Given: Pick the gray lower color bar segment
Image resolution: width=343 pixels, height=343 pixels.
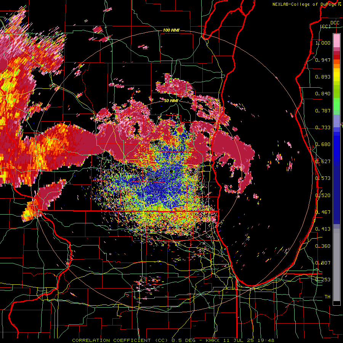Looking at the screenshot, I should [337, 265].
